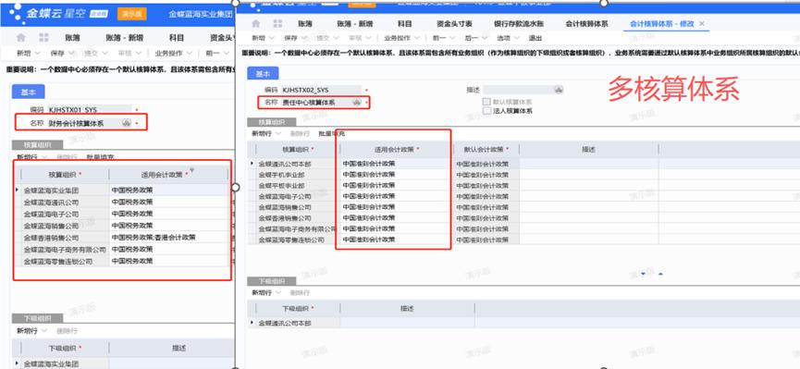Click the 编码 field KJHSTX01_SYS
800x369 pixels.
click(90, 110)
